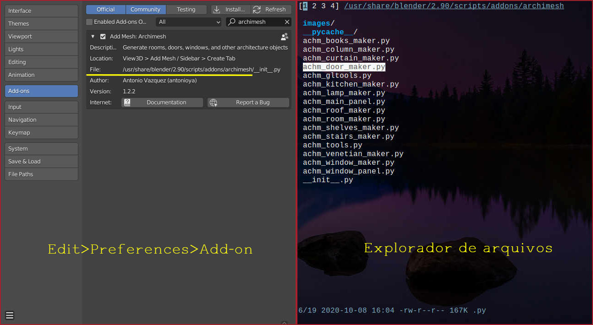Click the community users icon for Archimesh

tap(285, 37)
